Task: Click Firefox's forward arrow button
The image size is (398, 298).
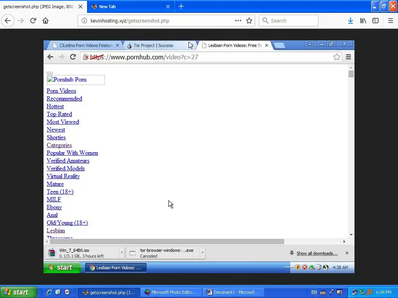Action: point(21,21)
